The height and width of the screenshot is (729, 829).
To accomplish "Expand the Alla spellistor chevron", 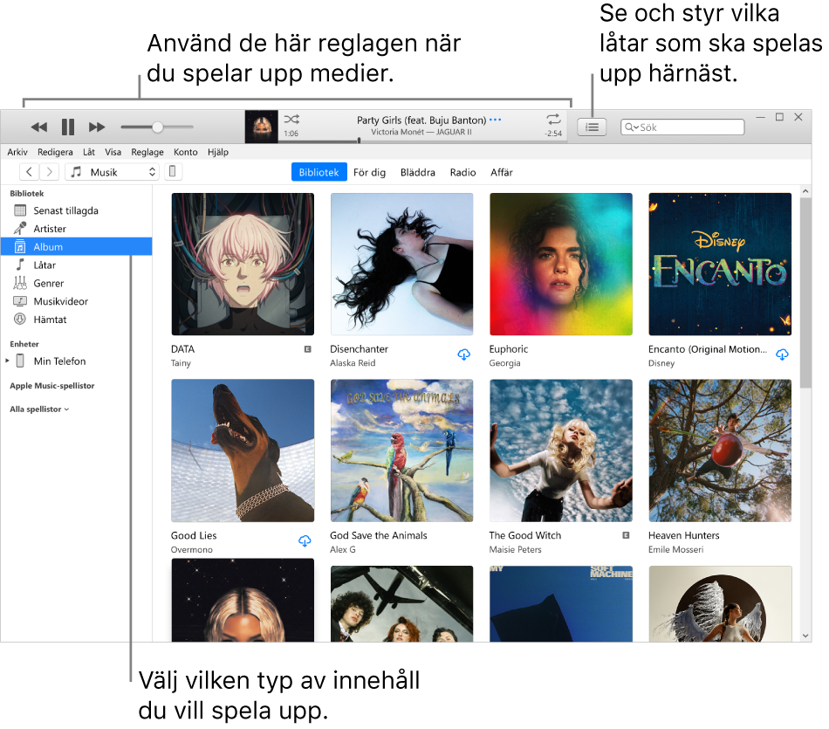I will [66, 409].
